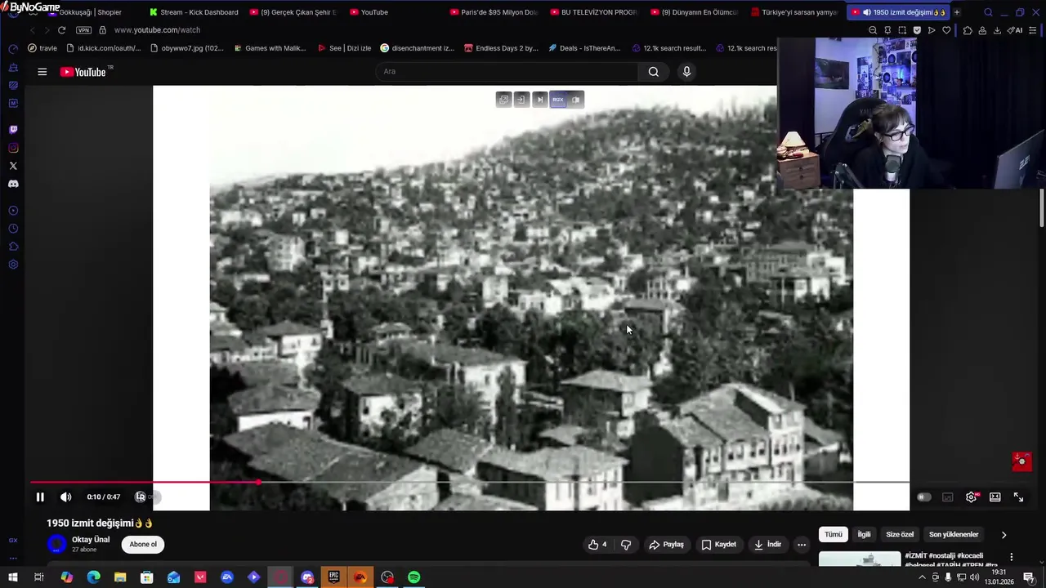Click the Paylaş share button

(x=666, y=544)
